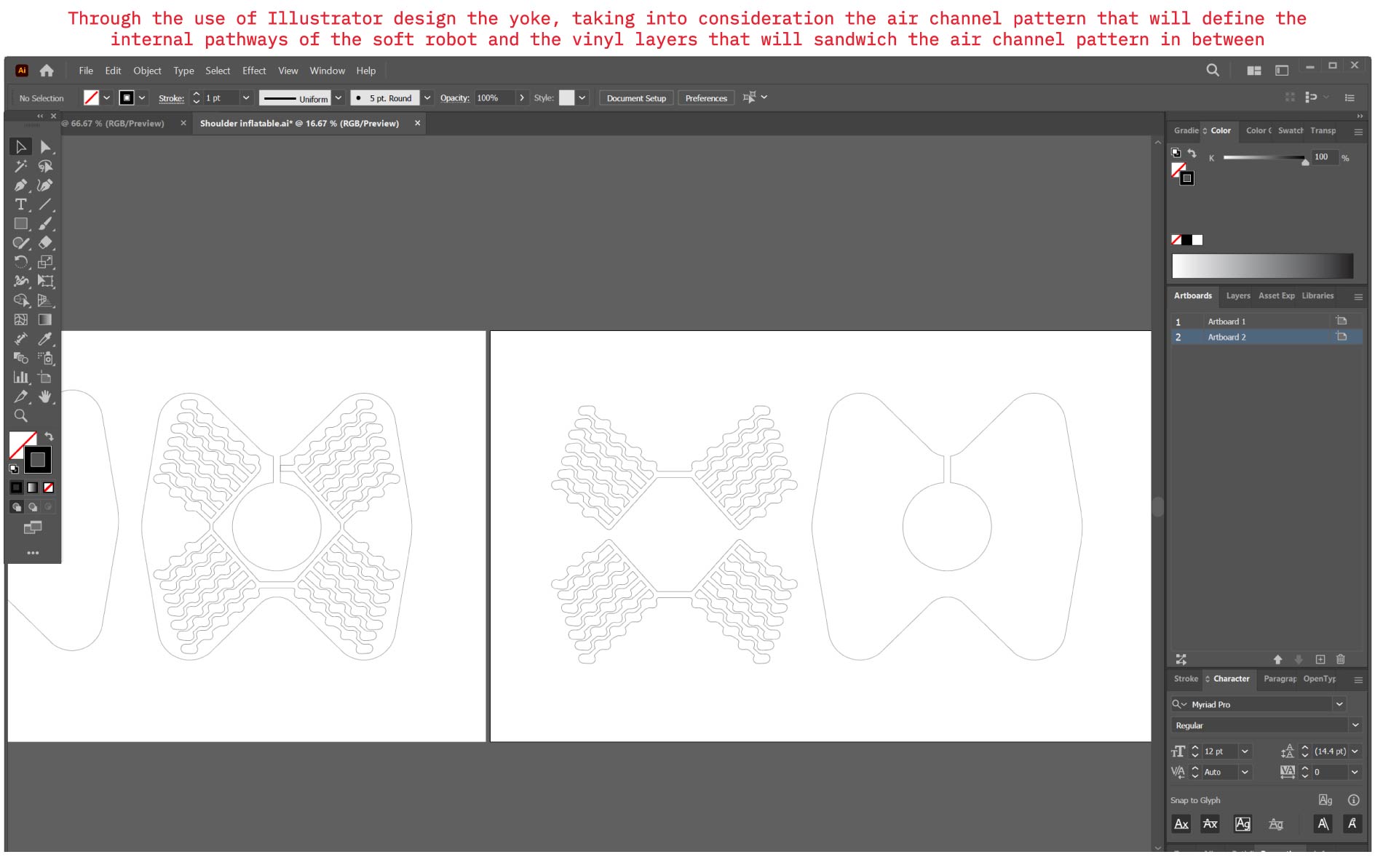This screenshot has height=857, width=1375.
Task: Select the Pen tool
Action: [20, 186]
